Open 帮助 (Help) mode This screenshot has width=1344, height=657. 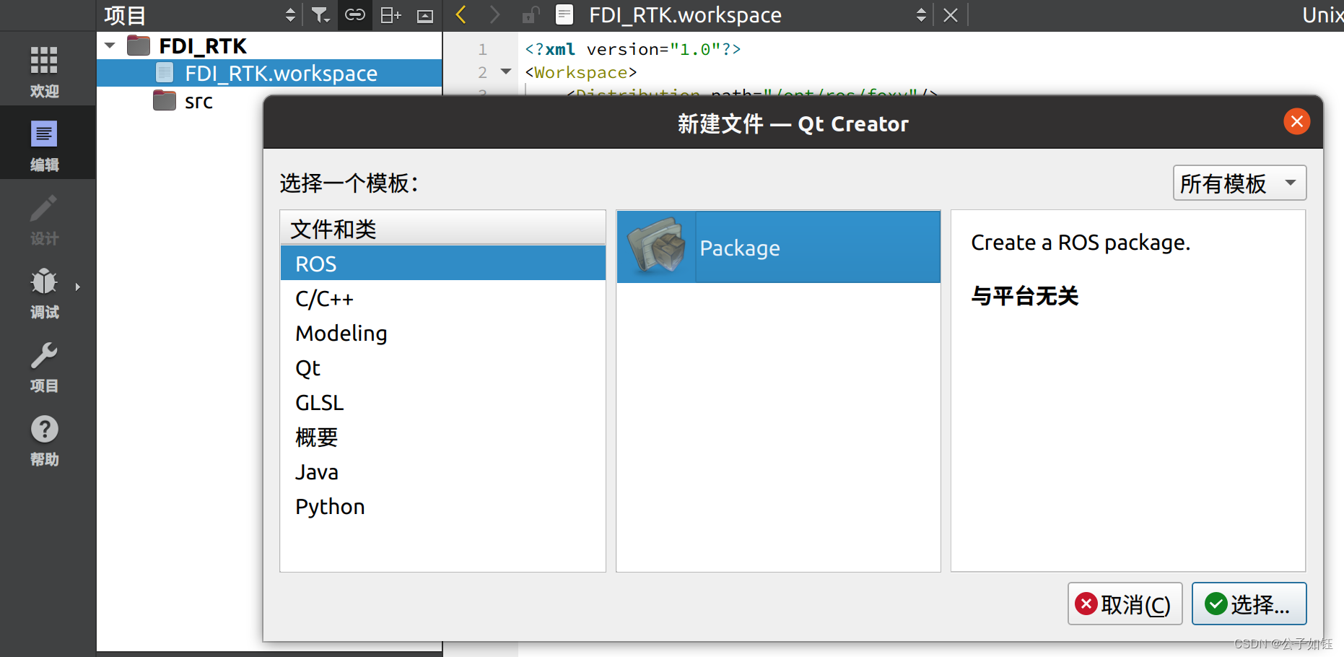(44, 440)
